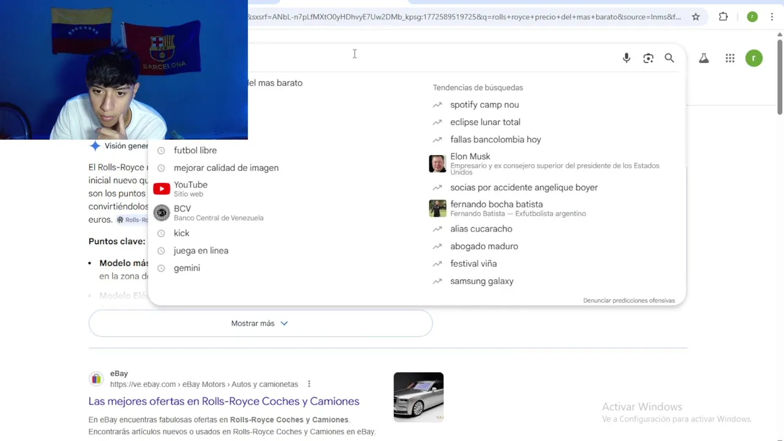Click trending arrow beside spotify camp nou
This screenshot has height=441, width=784.
click(437, 105)
